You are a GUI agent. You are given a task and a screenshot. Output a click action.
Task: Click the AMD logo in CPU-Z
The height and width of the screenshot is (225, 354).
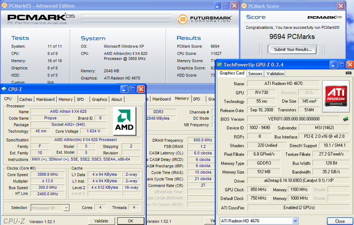tap(124, 121)
